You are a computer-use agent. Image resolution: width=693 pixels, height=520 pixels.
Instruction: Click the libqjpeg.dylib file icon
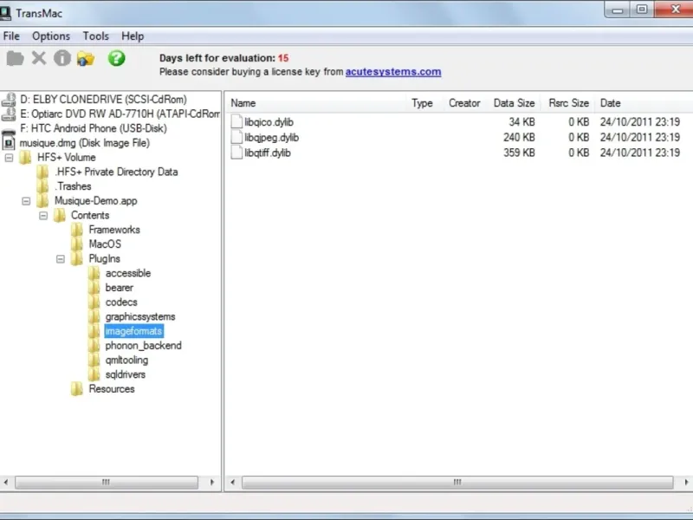tap(236, 138)
